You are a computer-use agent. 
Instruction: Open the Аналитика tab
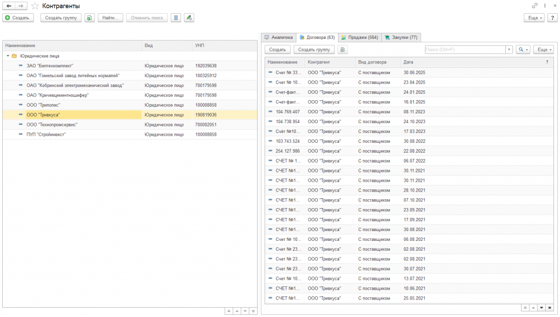(x=278, y=37)
